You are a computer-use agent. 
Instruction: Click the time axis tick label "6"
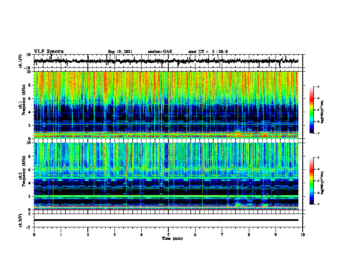pyautogui.click(x=195, y=235)
